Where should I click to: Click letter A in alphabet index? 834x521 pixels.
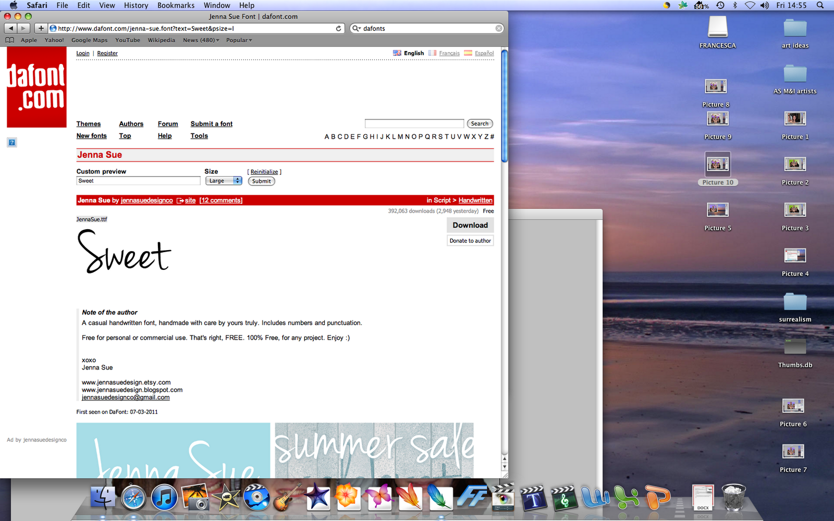[327, 137]
